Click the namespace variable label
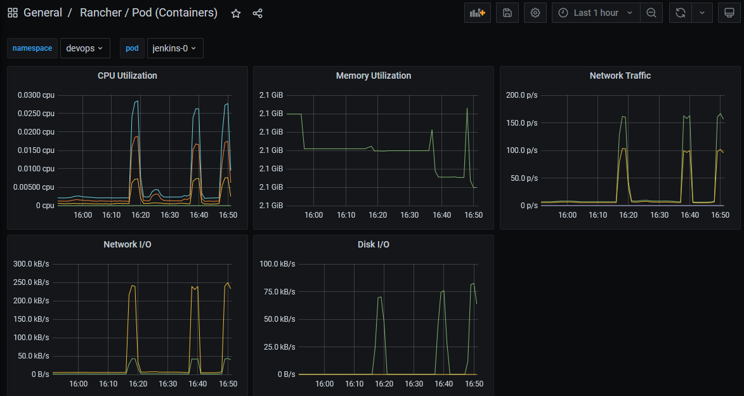 pyautogui.click(x=32, y=48)
